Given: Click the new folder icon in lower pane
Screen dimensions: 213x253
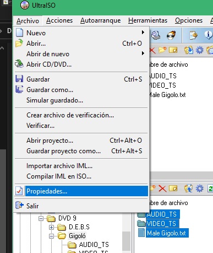Looking at the screenshot, I should tap(152, 188).
